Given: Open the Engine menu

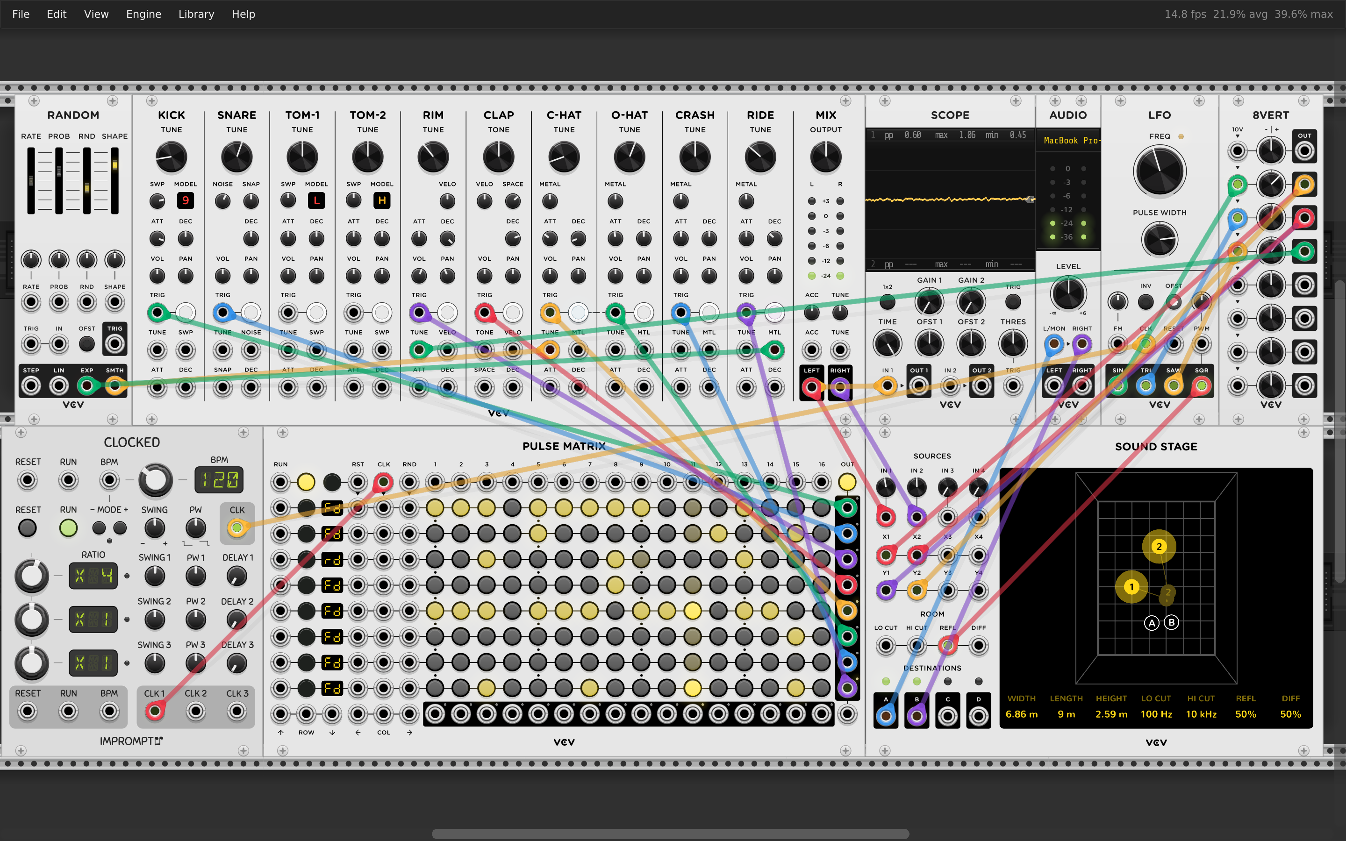Looking at the screenshot, I should point(143,14).
